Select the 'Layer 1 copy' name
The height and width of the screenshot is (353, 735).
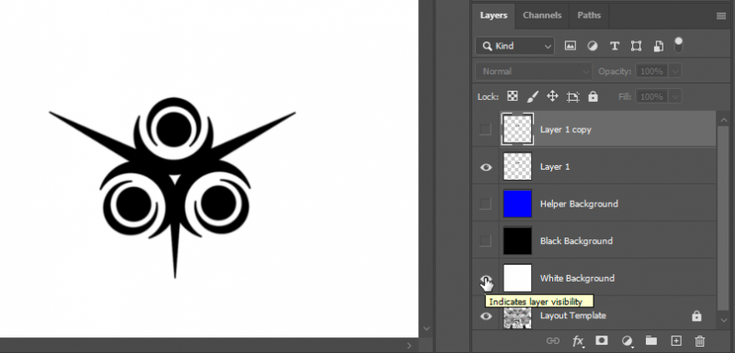pyautogui.click(x=566, y=130)
